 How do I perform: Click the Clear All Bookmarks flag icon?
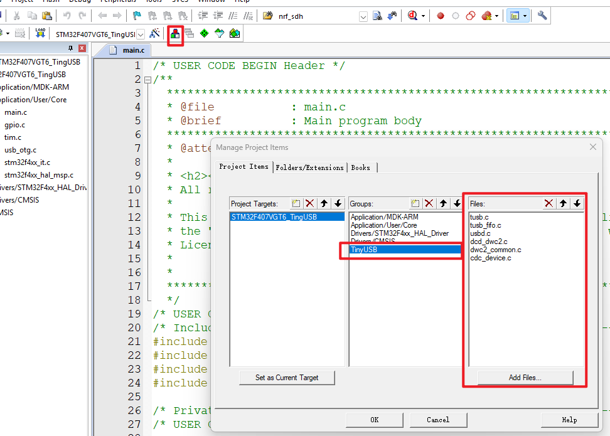(x=183, y=16)
